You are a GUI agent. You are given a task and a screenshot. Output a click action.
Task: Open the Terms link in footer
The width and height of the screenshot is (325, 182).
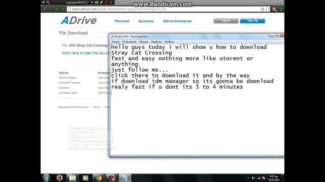point(96,107)
